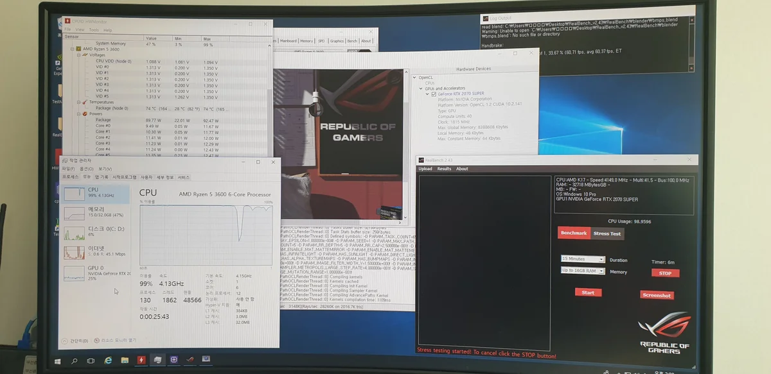Switch to the purple CPU-Z taskbar icon

click(x=174, y=359)
